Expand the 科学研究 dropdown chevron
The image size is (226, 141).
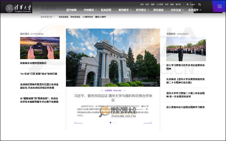148,10
